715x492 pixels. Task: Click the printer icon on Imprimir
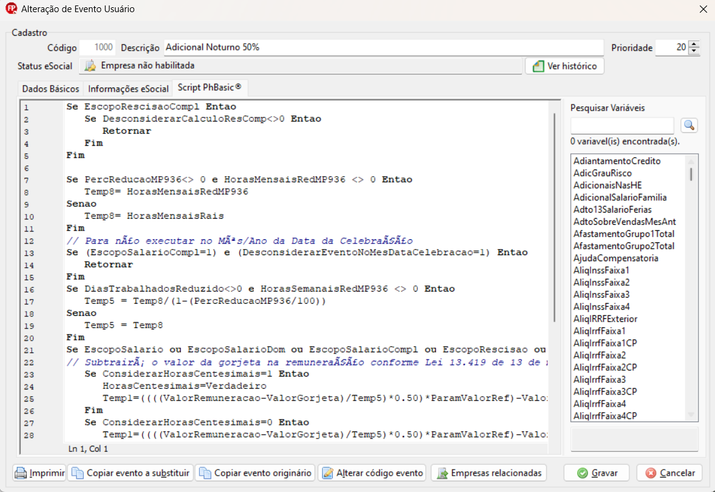click(21, 473)
